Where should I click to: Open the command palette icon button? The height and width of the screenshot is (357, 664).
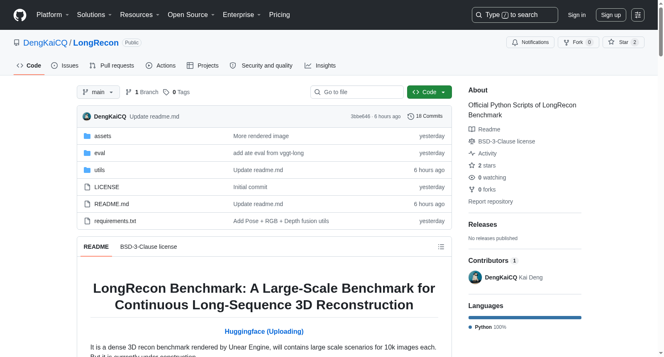click(x=638, y=15)
